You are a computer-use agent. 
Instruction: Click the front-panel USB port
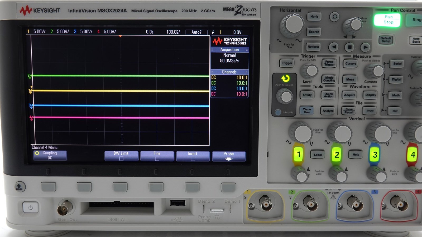178,203
